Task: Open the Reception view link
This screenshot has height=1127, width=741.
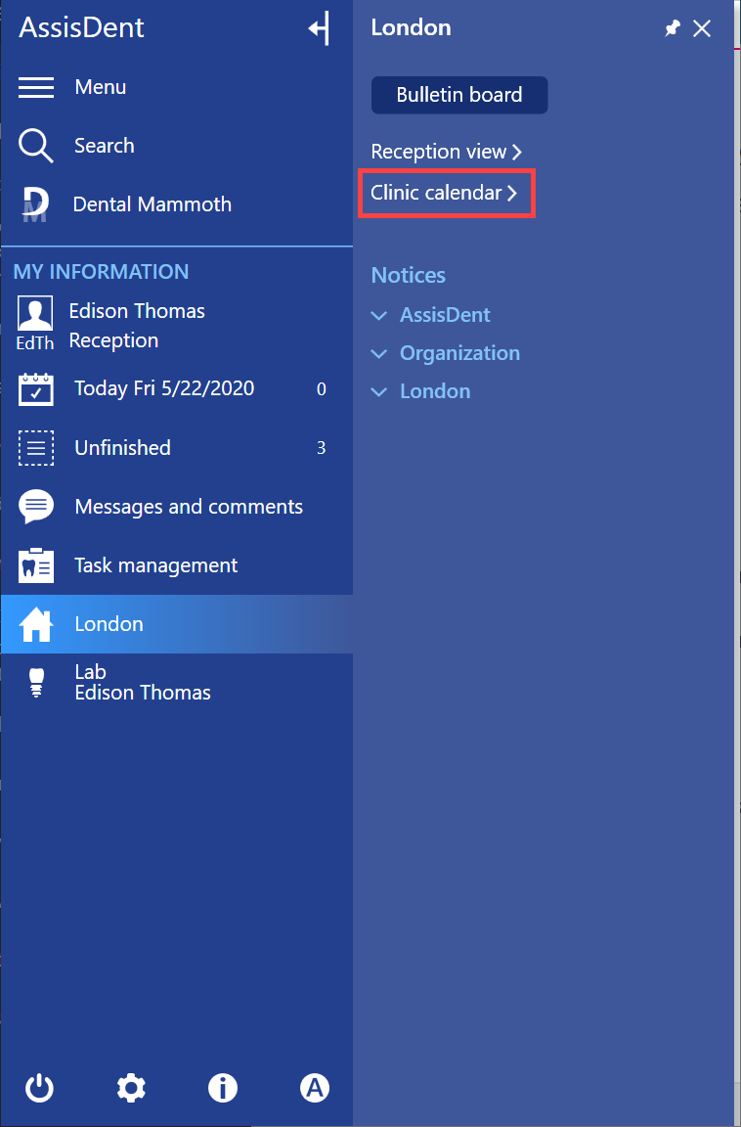Action: click(x=447, y=152)
